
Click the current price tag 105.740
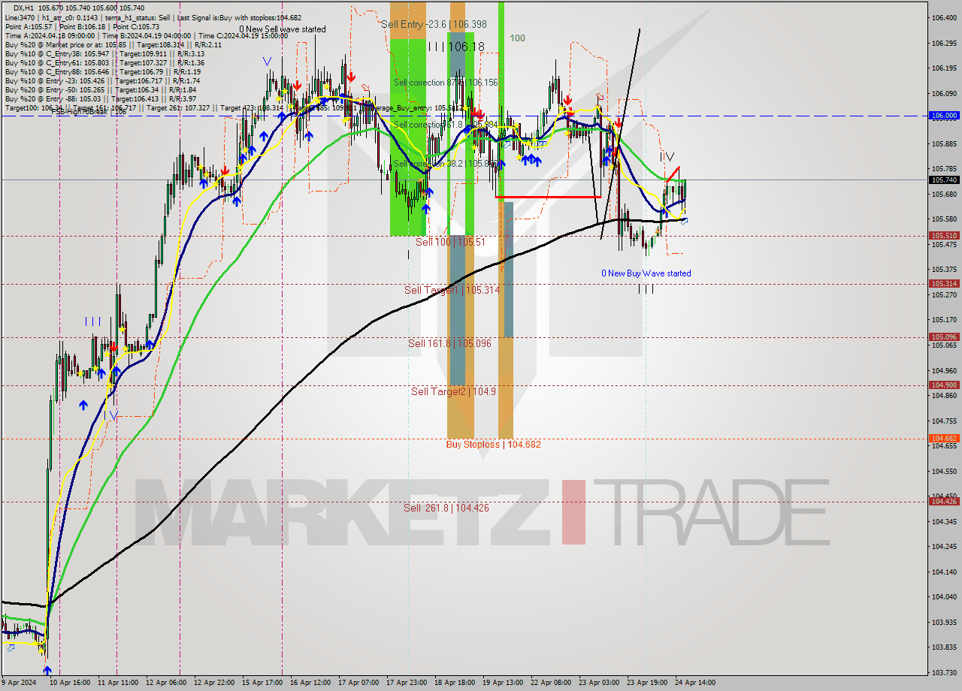click(x=944, y=180)
